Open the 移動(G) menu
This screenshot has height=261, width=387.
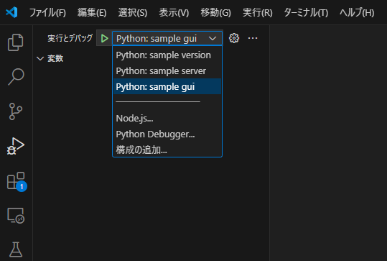[216, 12]
